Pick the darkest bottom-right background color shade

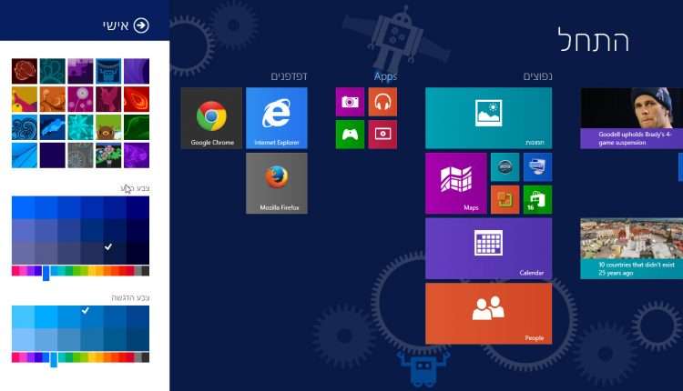[x=138, y=253]
